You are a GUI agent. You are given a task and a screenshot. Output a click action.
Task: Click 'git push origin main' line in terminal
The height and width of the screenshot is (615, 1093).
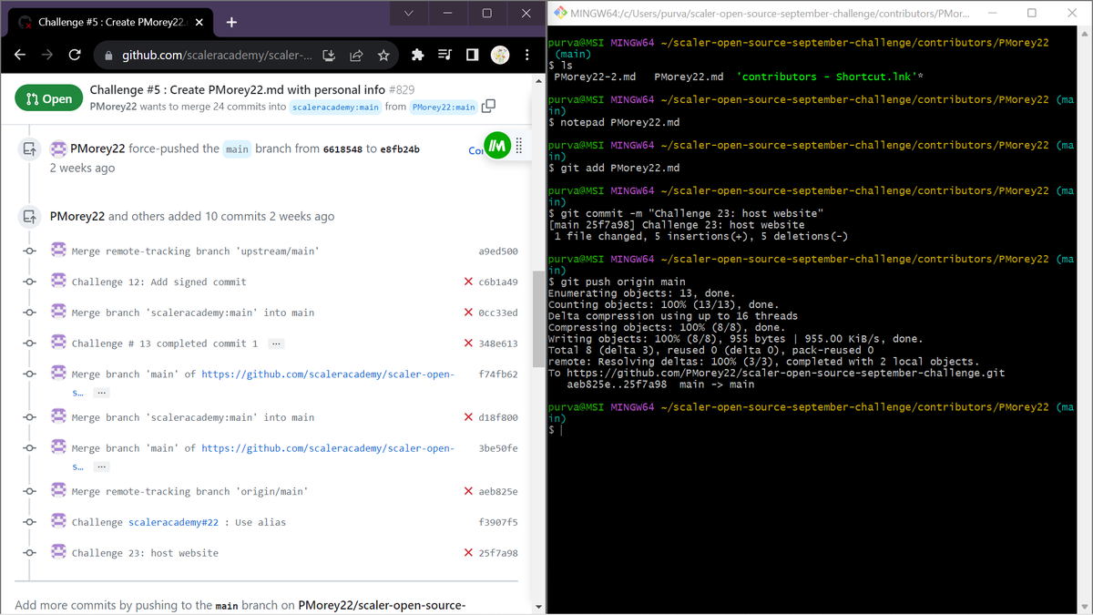coord(618,282)
